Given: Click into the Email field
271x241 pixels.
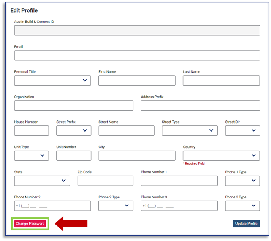Looking at the screenshot, I should point(137,55).
